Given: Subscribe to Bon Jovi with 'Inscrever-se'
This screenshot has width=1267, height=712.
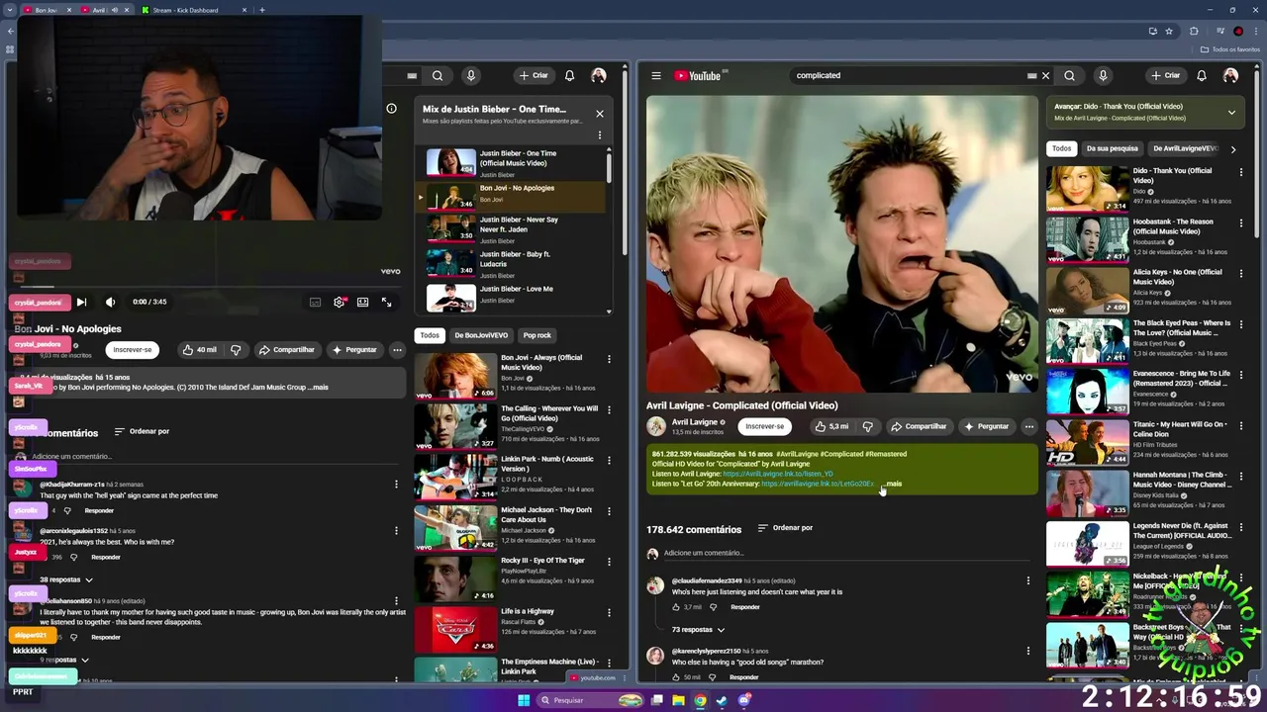Looking at the screenshot, I should point(133,349).
